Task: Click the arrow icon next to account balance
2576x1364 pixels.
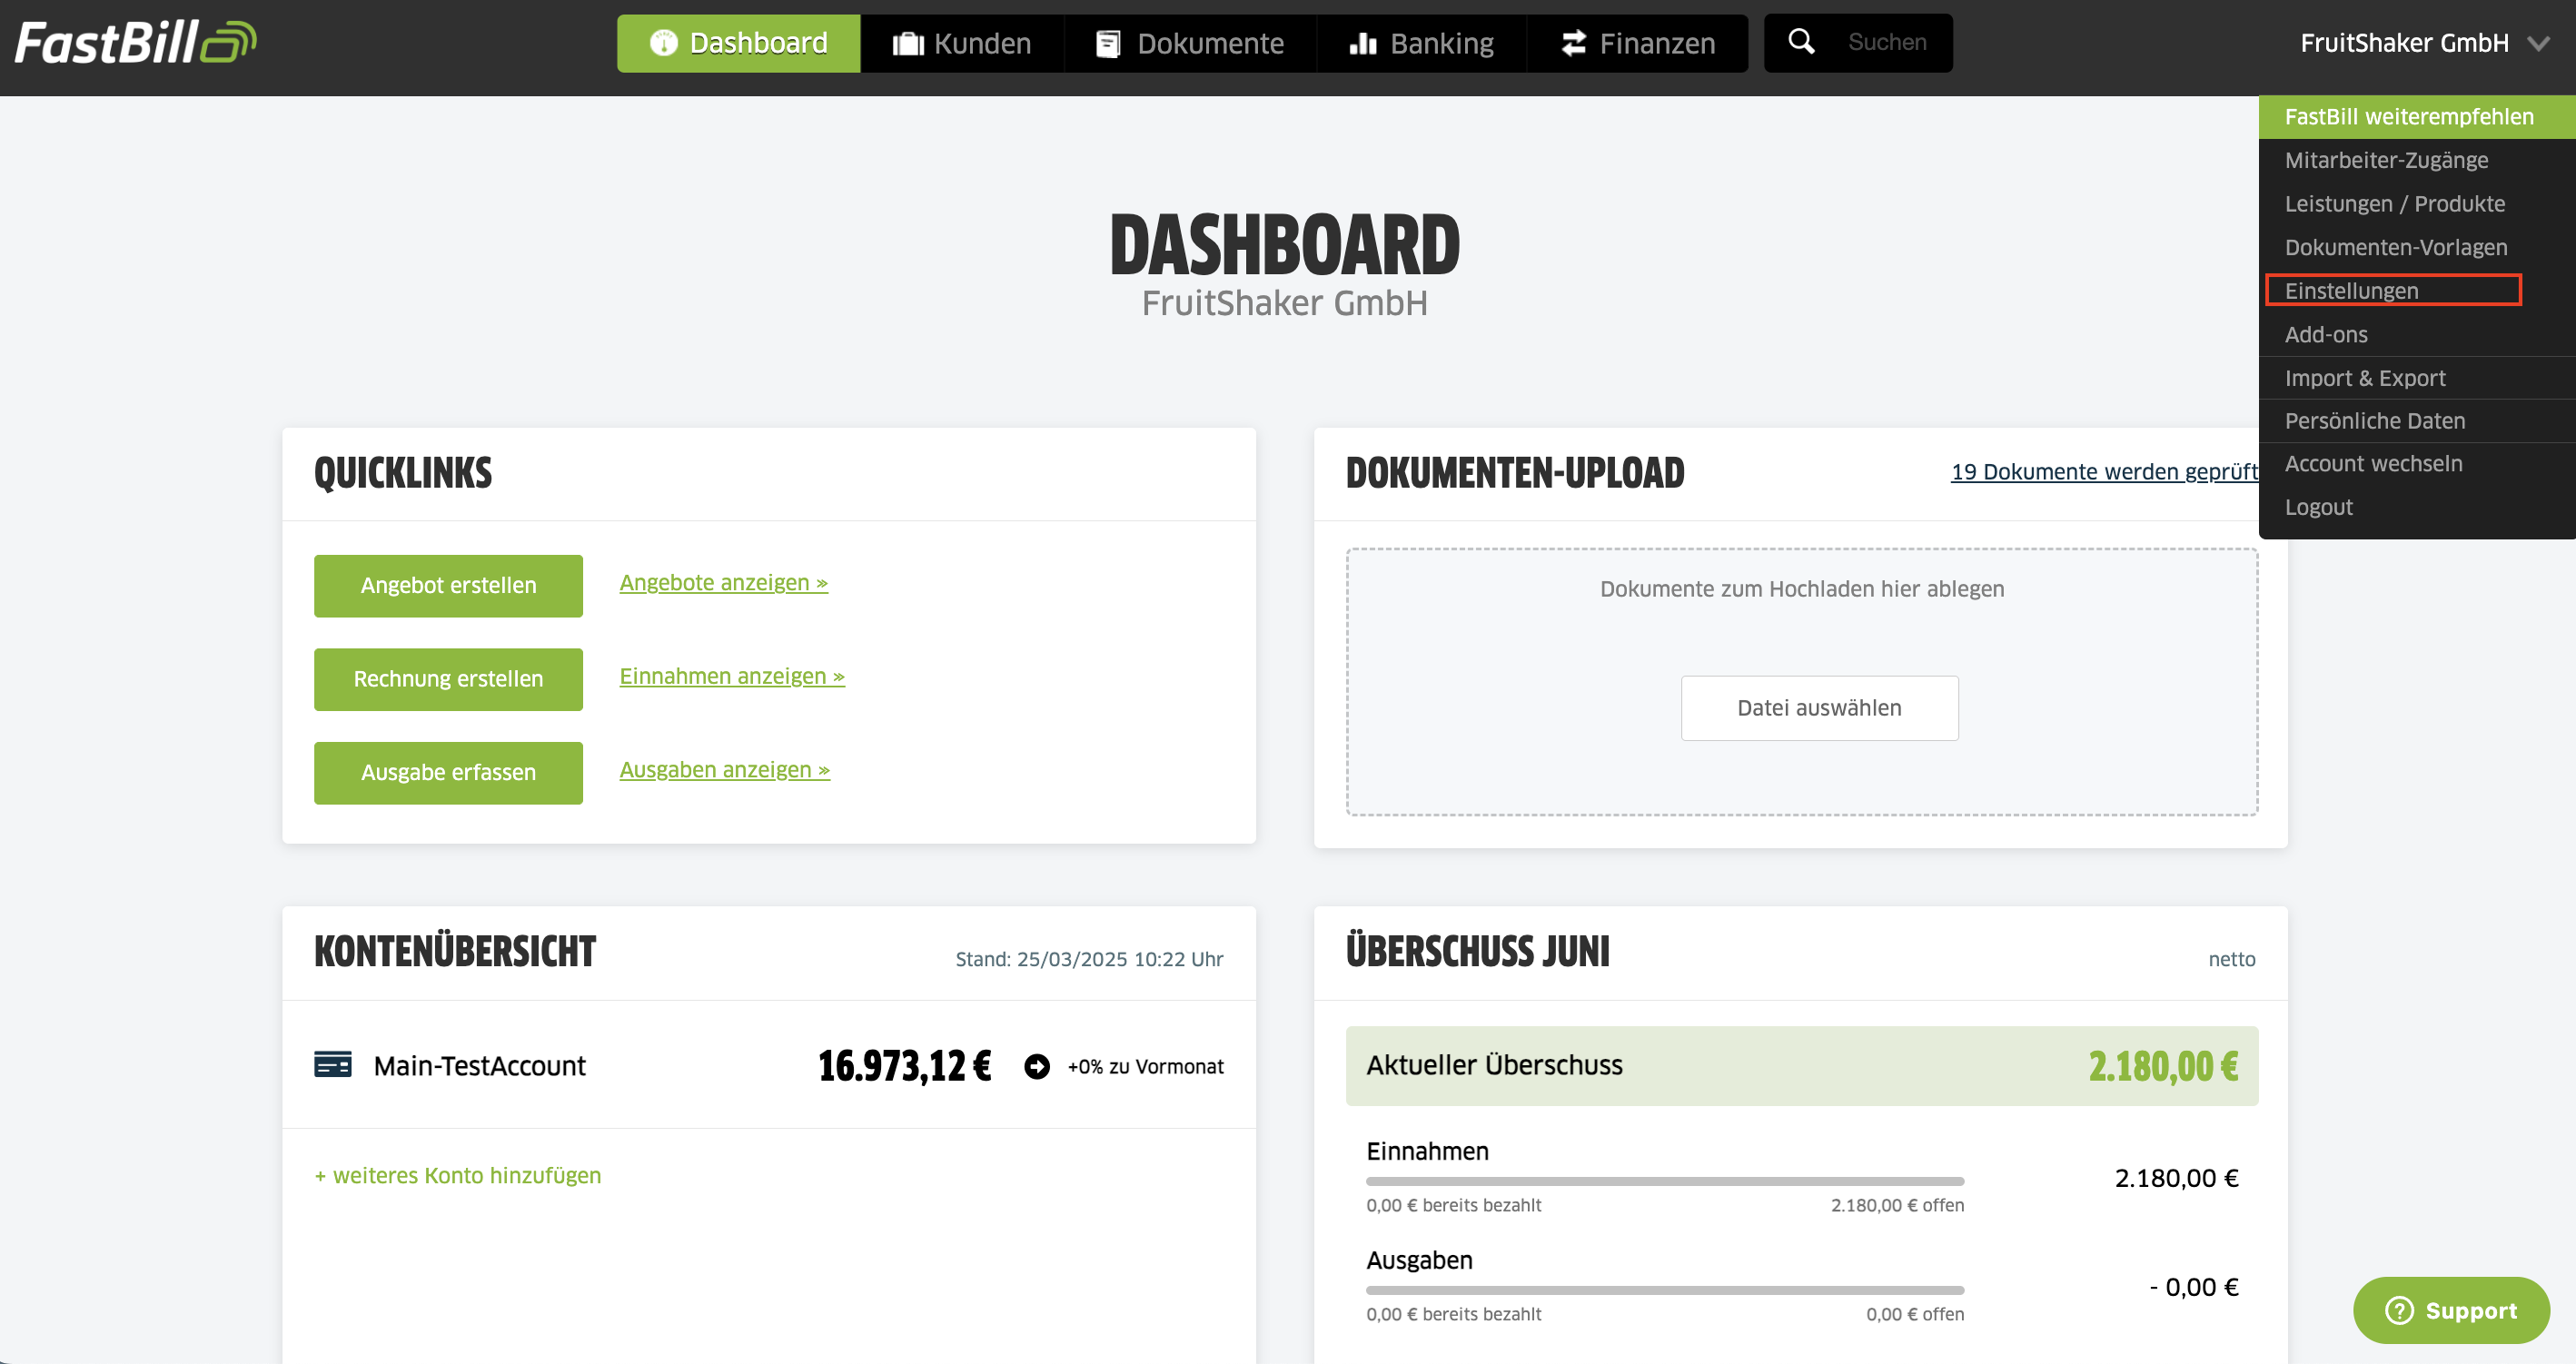Action: [1037, 1066]
